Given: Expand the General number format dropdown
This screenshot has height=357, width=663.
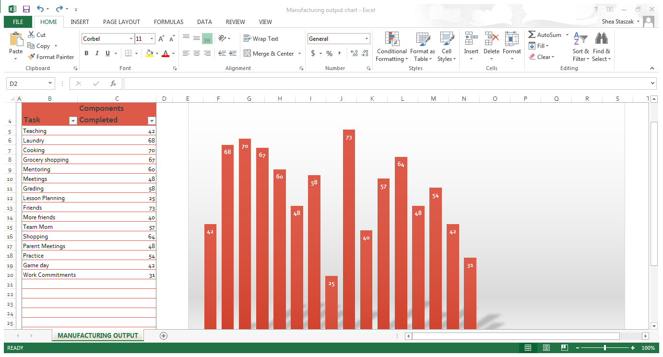Looking at the screenshot, I should (367, 39).
